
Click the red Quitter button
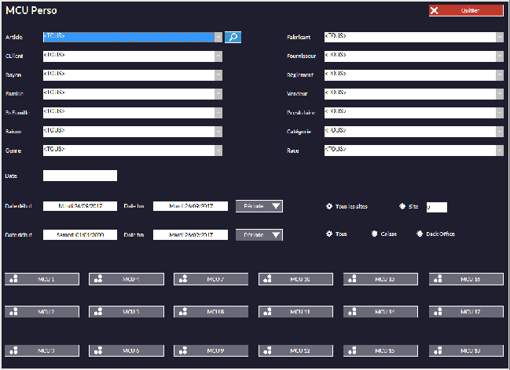coord(465,11)
